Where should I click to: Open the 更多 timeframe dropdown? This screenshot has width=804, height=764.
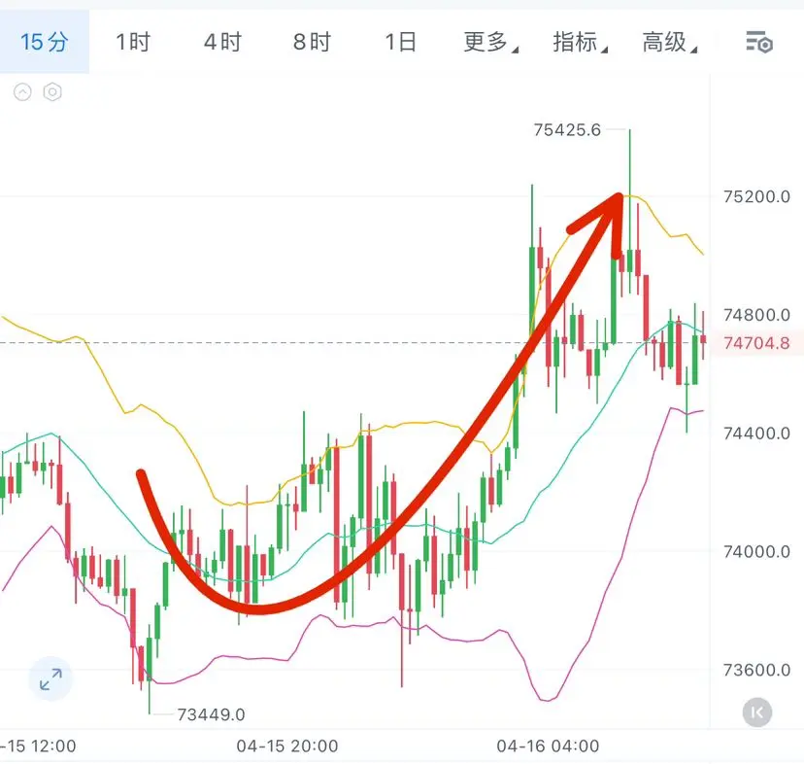[x=490, y=42]
